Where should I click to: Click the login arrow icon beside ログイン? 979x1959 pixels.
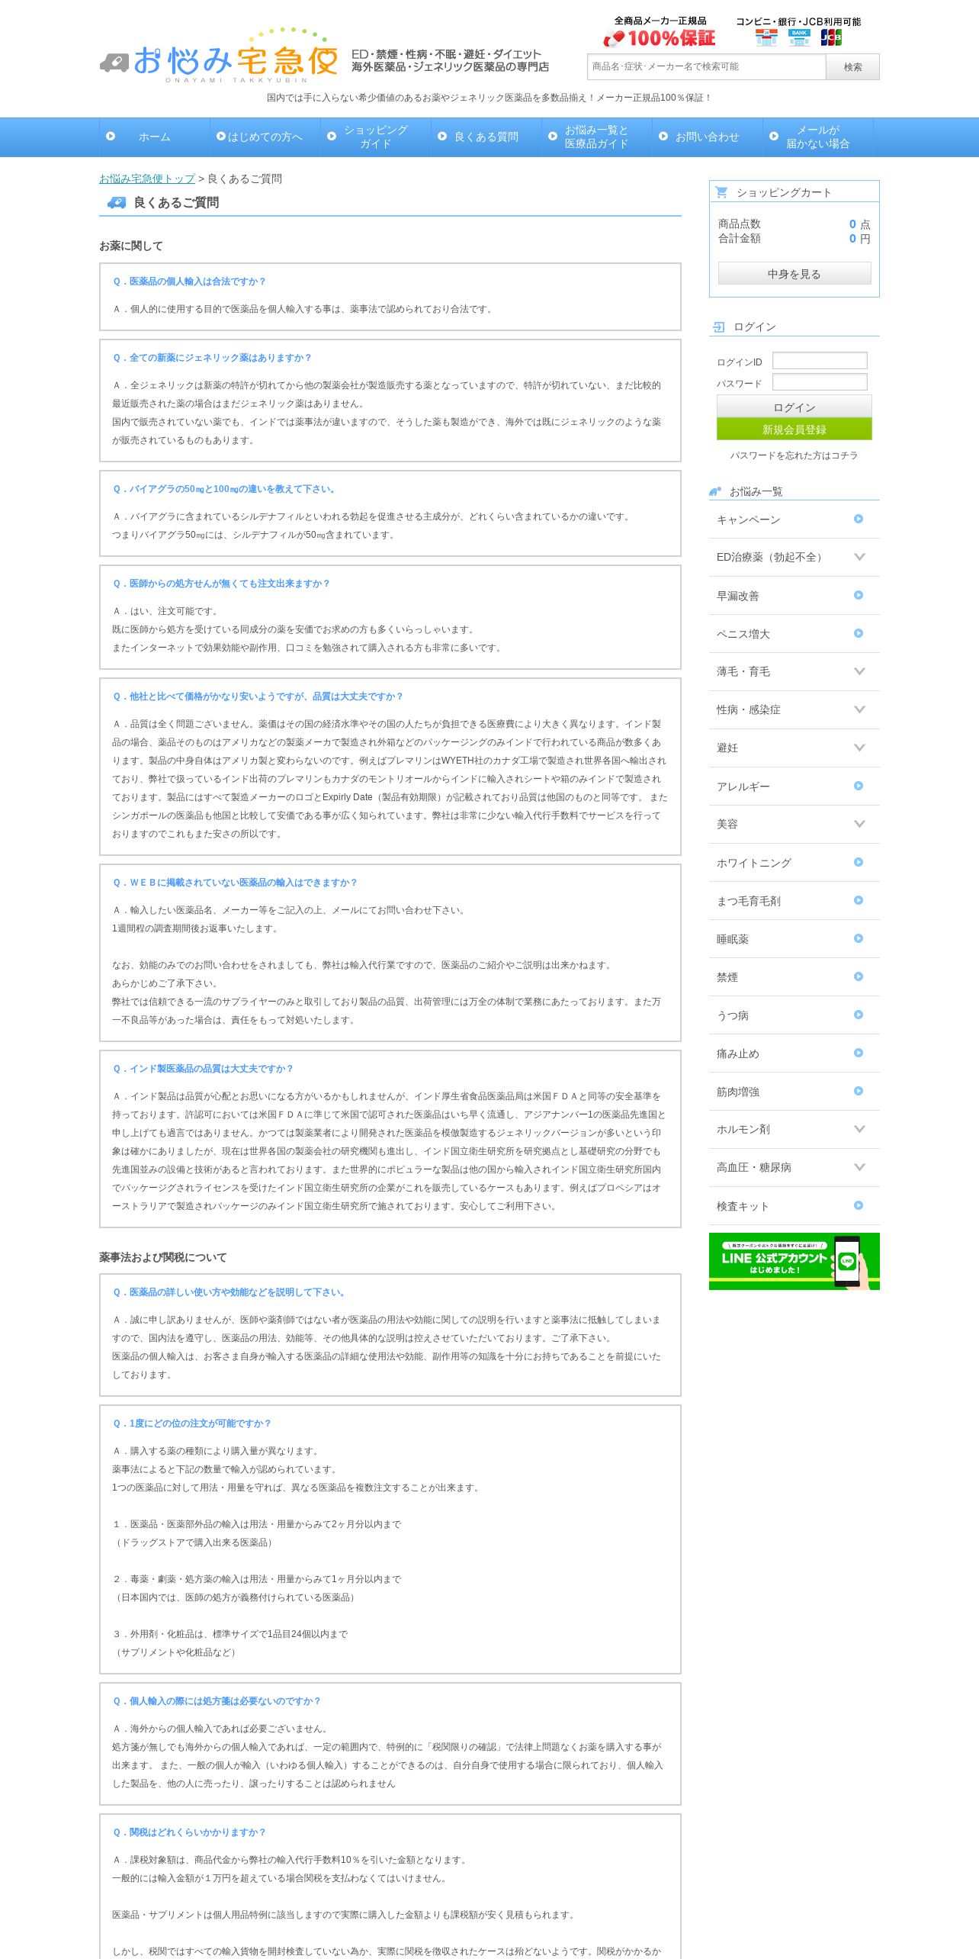pos(718,327)
